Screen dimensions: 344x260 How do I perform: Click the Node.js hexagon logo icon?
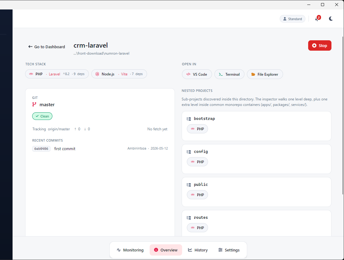click(x=97, y=74)
